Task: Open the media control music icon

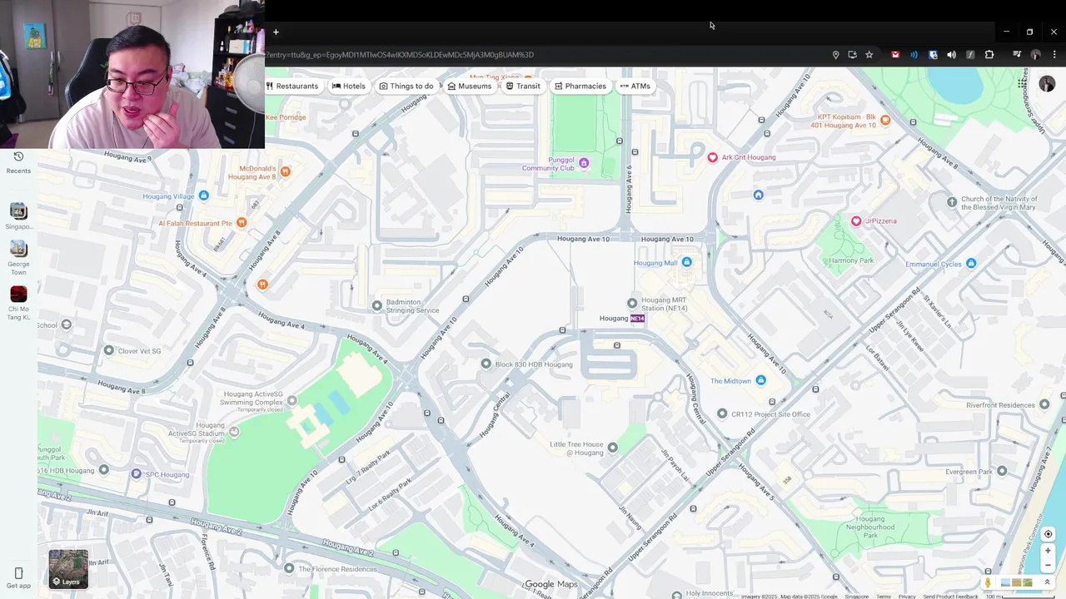Action: click(1017, 55)
